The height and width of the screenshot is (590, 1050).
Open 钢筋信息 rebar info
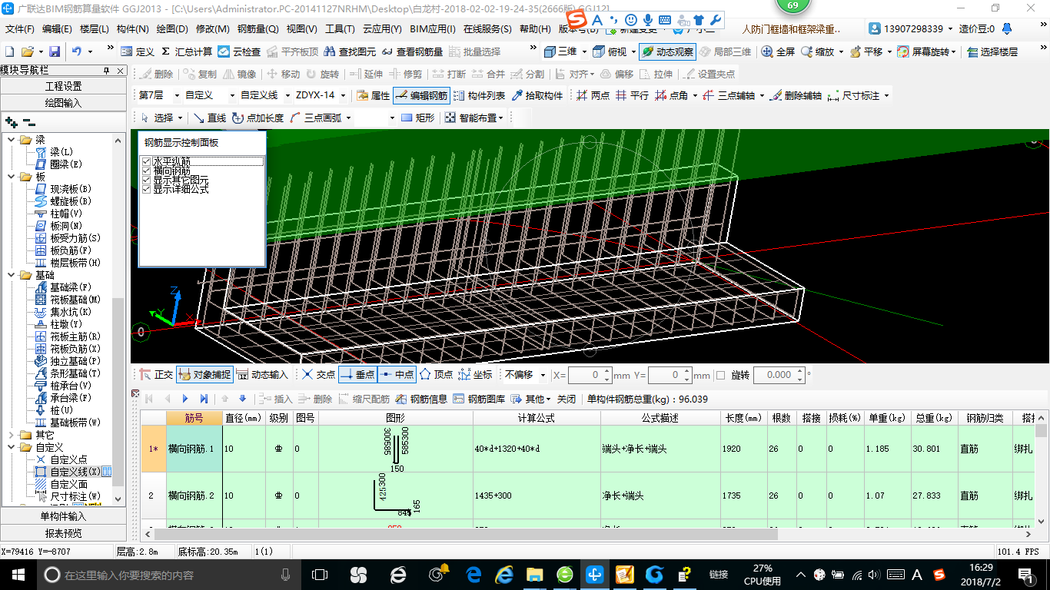click(421, 399)
